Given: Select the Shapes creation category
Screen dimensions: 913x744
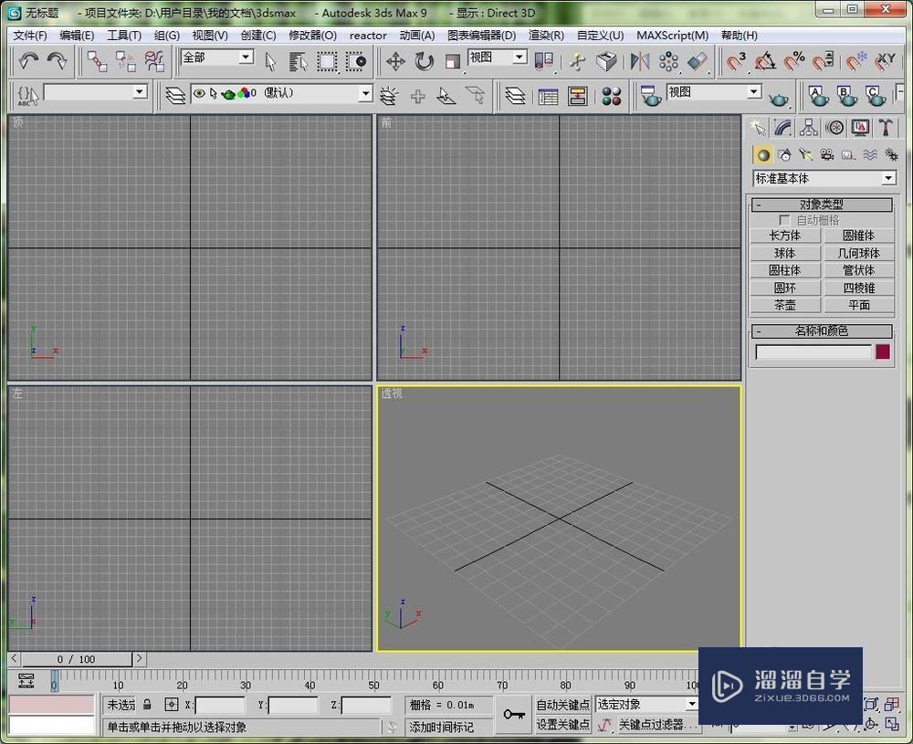Looking at the screenshot, I should [x=783, y=154].
